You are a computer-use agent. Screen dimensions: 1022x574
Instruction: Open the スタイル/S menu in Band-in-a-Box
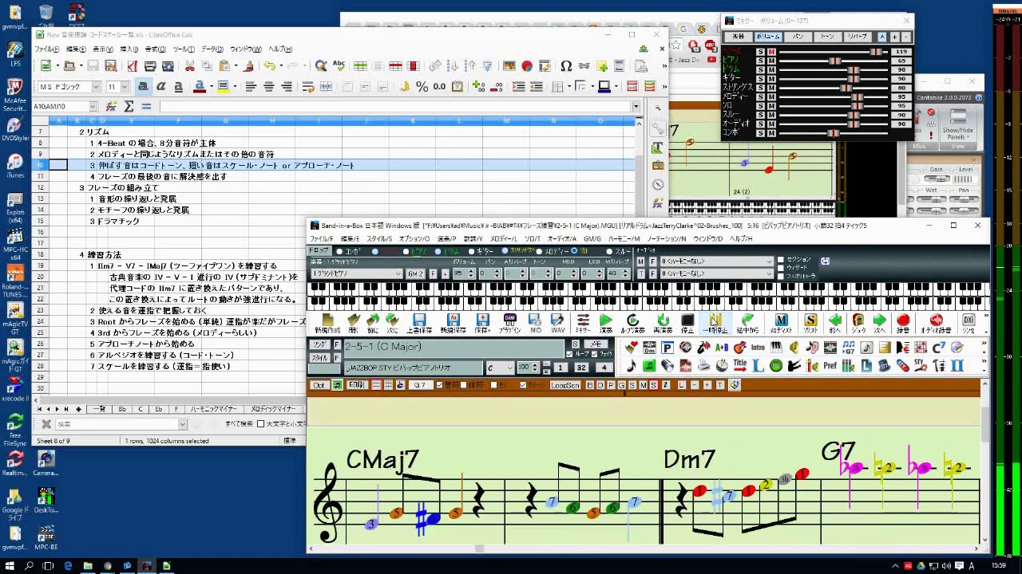(x=379, y=238)
